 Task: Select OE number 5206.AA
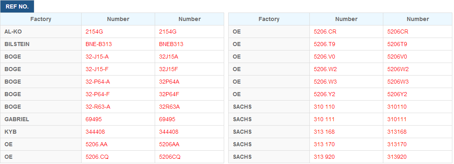[97, 144]
